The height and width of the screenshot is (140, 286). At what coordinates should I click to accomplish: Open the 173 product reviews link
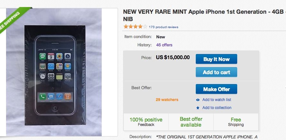point(164,27)
